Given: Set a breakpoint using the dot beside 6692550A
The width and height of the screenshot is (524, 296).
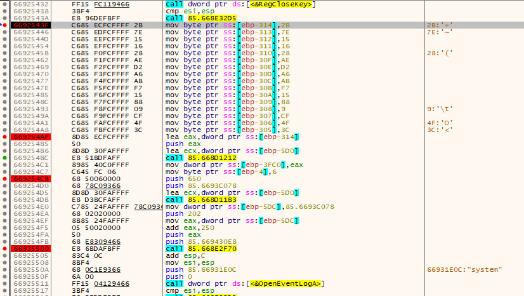Looking at the screenshot, I should pos(4,269).
